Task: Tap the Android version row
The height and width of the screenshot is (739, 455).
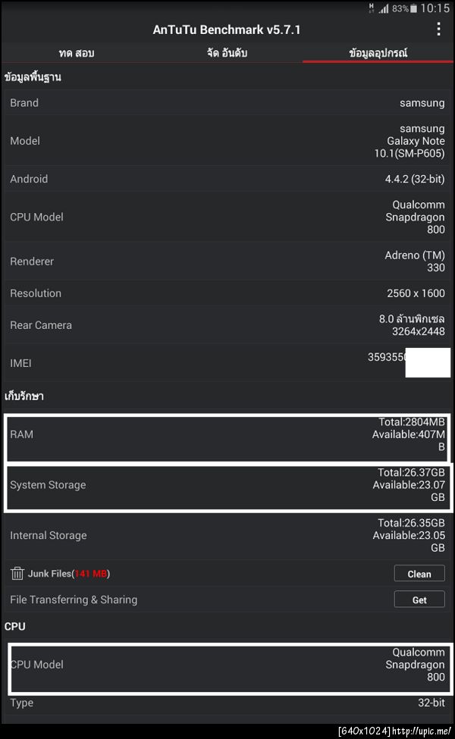Action: click(227, 179)
